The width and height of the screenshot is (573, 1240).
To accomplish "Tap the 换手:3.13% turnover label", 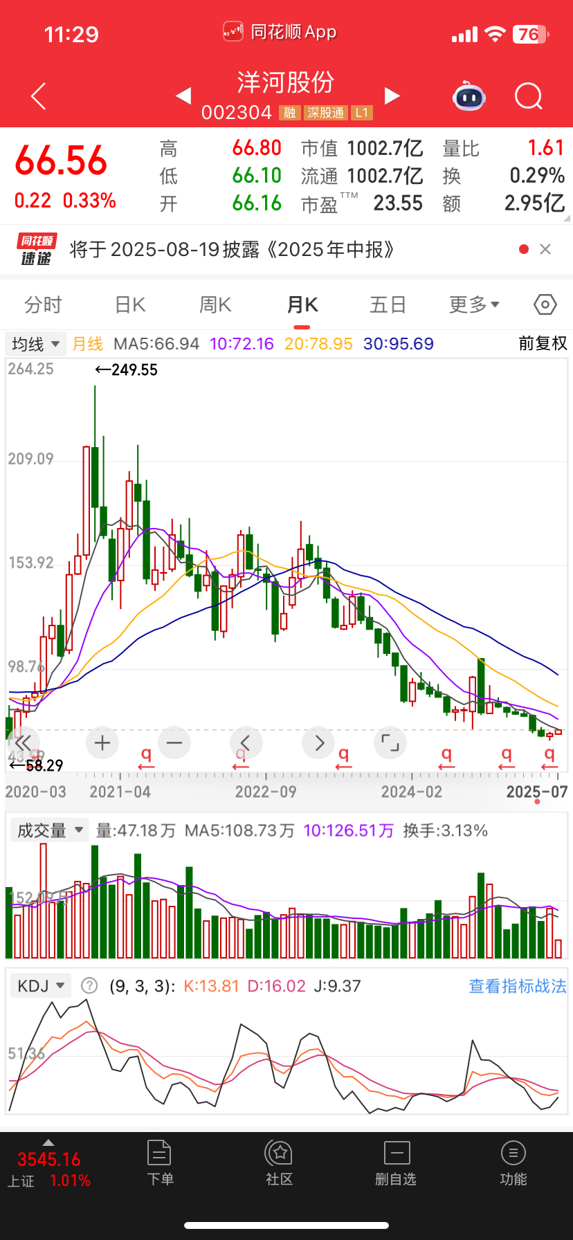I will [x=446, y=830].
